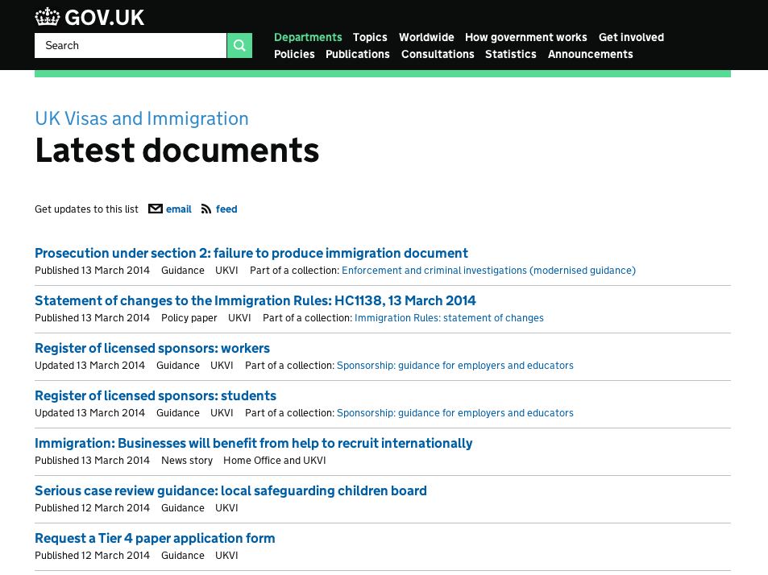Click the RSS feed icon
Viewport: 768px width, 575px height.
206,209
